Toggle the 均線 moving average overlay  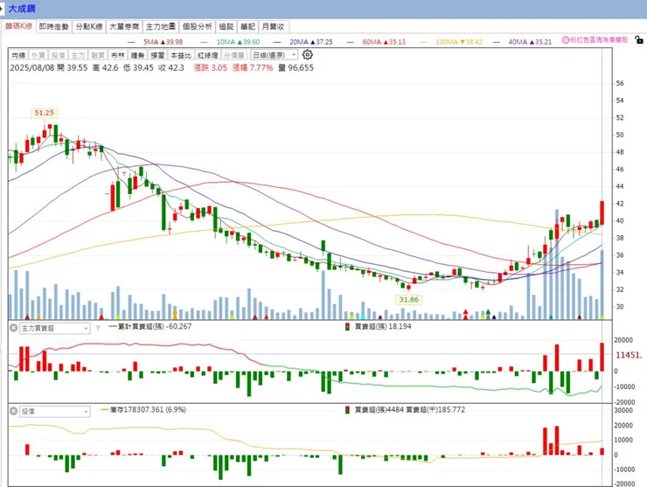[x=18, y=55]
